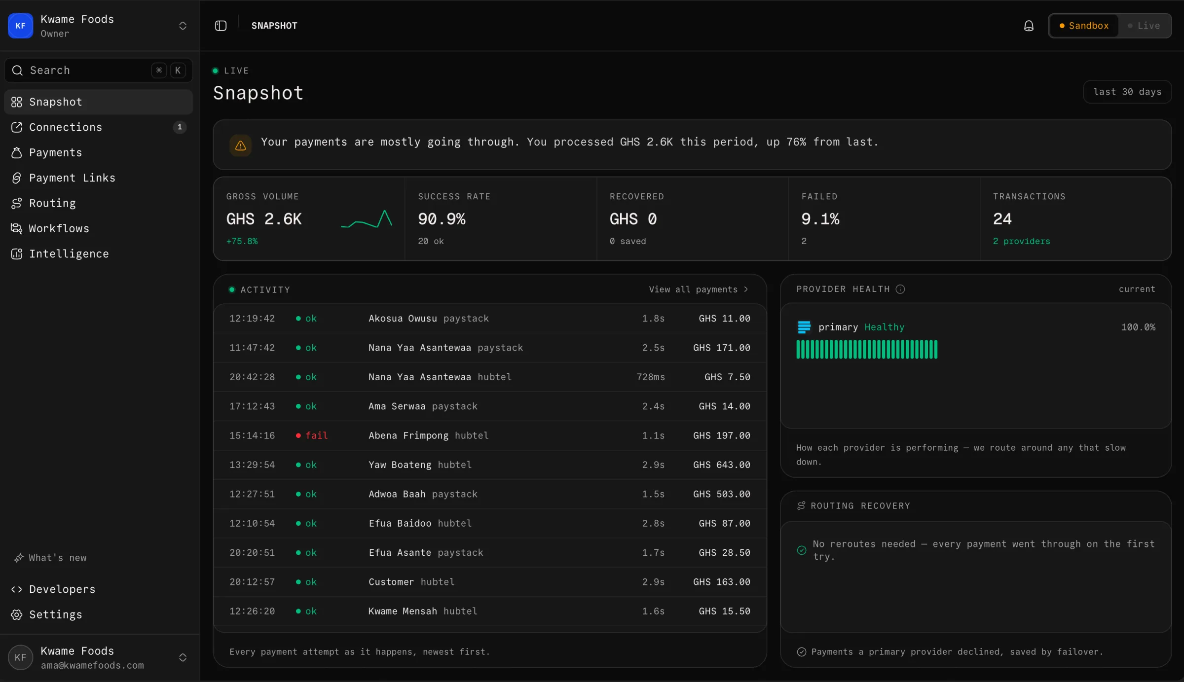Open Routing section
This screenshot has width=1184, height=682.
(x=98, y=203)
